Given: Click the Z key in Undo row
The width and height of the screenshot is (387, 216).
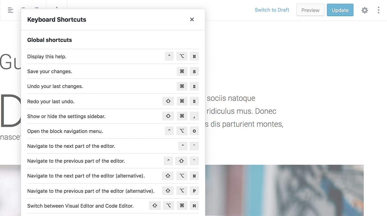Looking at the screenshot, I should (194, 86).
